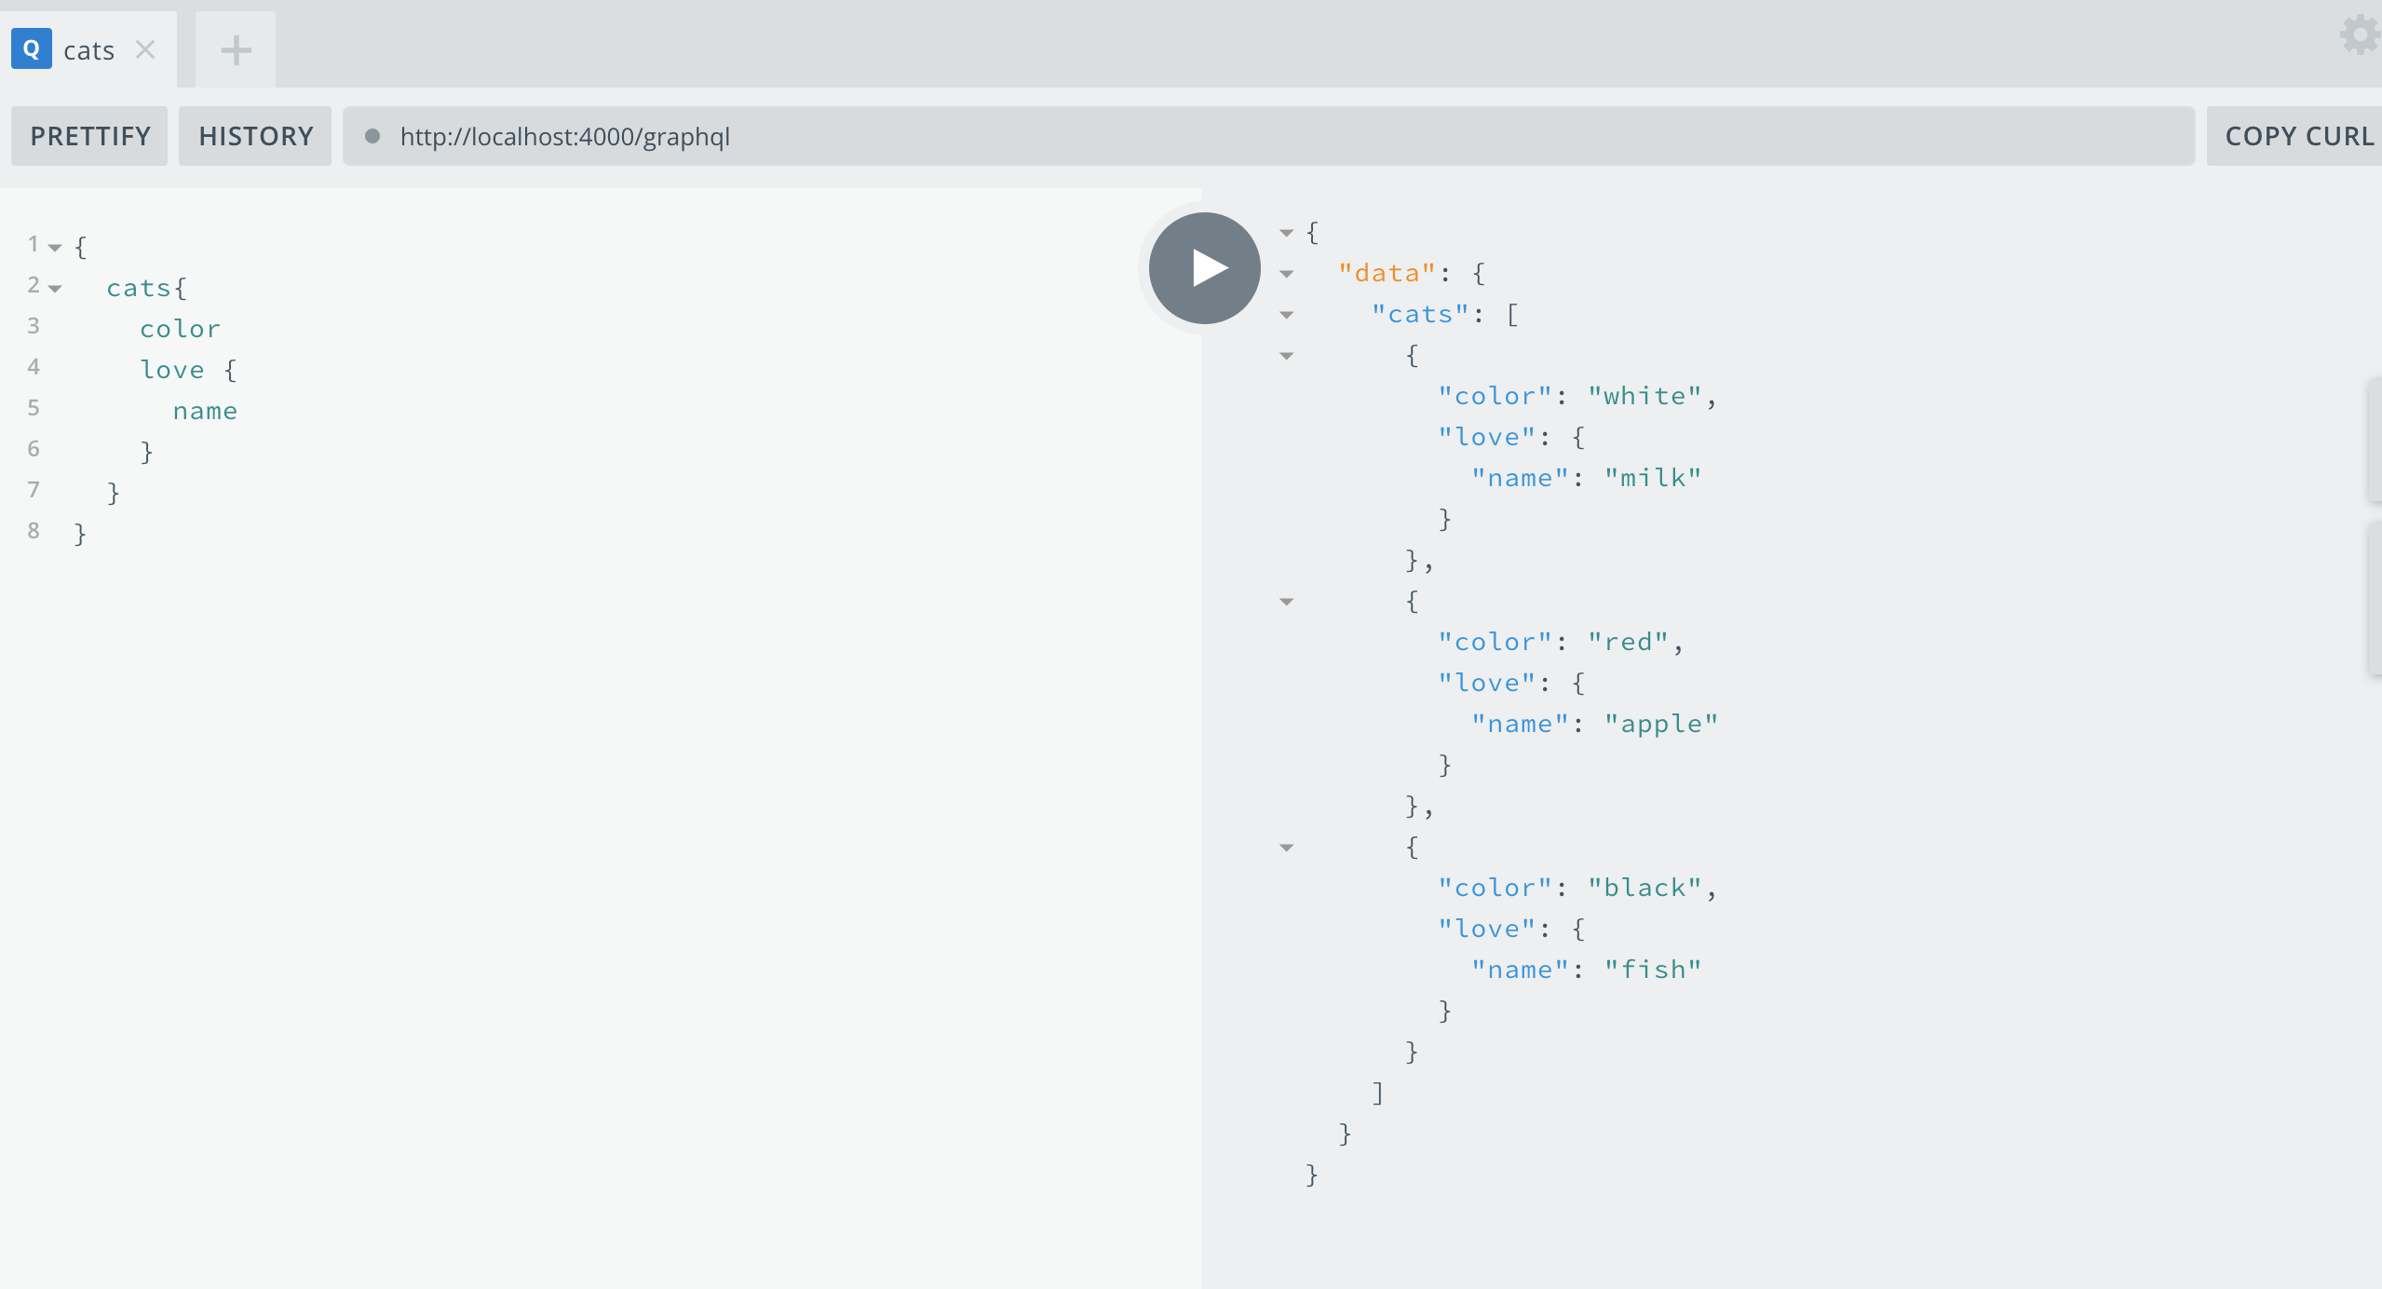The width and height of the screenshot is (2382, 1289).
Task: Open the lower side tab on right edge
Action: point(2375,598)
